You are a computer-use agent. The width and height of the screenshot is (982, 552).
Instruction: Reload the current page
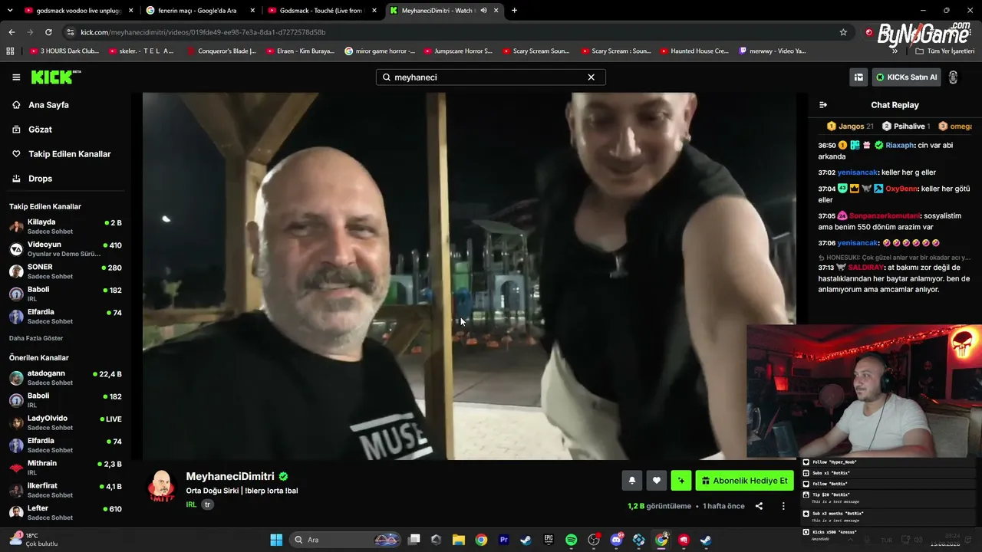pyautogui.click(x=48, y=32)
